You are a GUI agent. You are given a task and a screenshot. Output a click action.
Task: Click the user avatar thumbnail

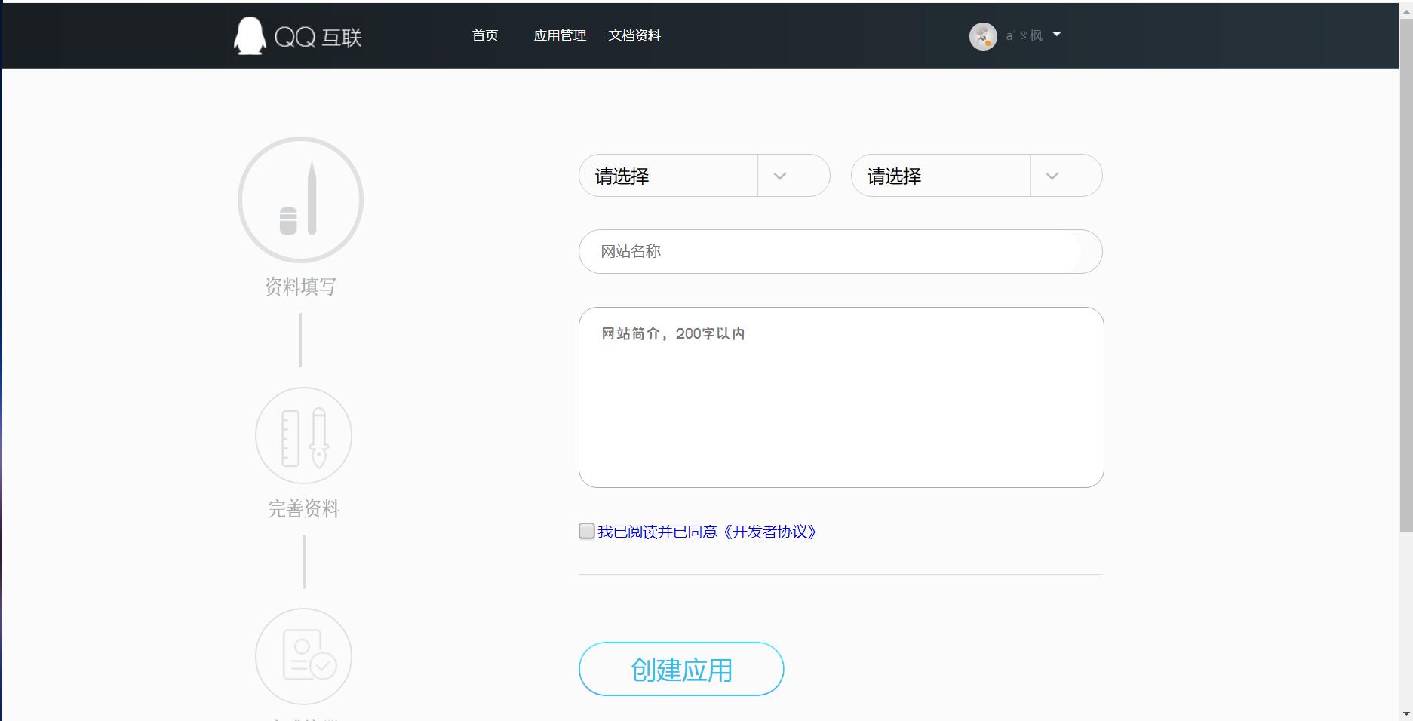coord(982,35)
